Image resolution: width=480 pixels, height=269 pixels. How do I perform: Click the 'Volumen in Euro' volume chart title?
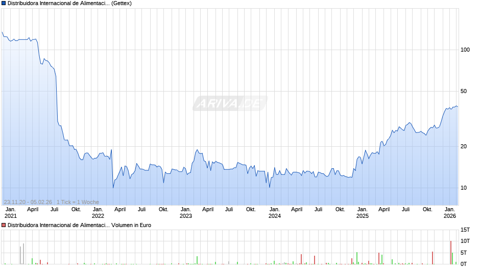click(x=79, y=225)
